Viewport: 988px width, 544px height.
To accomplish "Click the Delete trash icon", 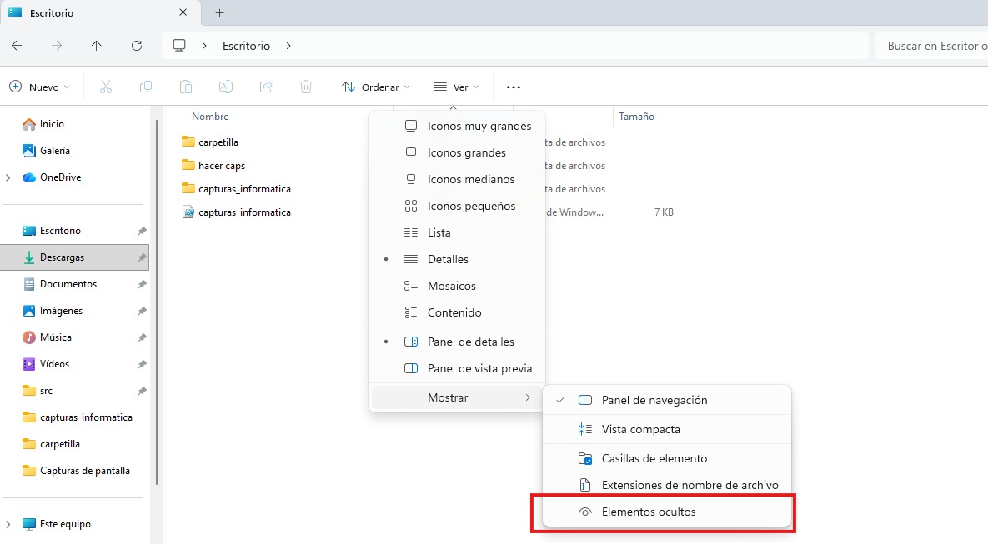I will (x=306, y=87).
